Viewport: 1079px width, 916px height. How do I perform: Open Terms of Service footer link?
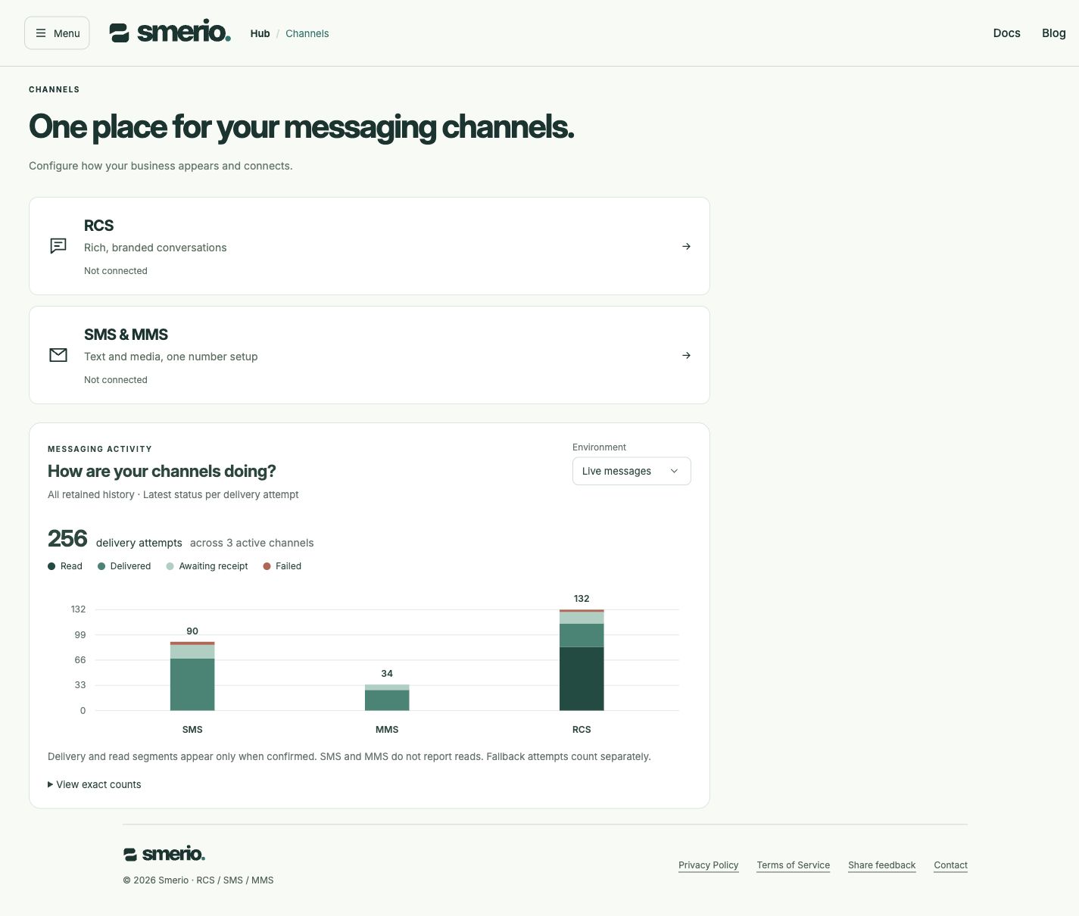tap(793, 865)
